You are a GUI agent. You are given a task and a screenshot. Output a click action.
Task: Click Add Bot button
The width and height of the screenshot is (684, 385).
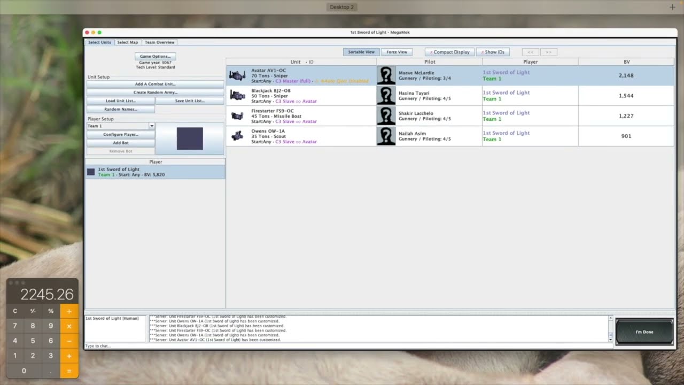(121, 143)
